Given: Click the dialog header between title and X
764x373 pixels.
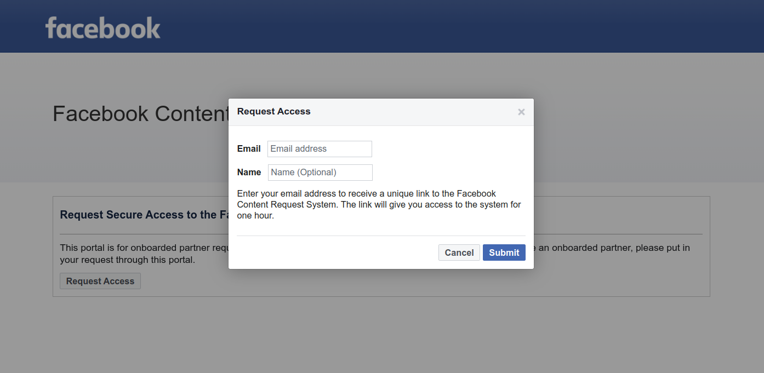Looking at the screenshot, I should click(411, 112).
